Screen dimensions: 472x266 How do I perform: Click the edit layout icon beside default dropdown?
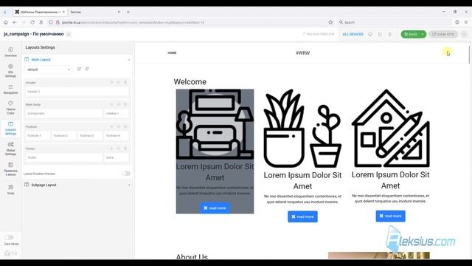[x=79, y=69]
